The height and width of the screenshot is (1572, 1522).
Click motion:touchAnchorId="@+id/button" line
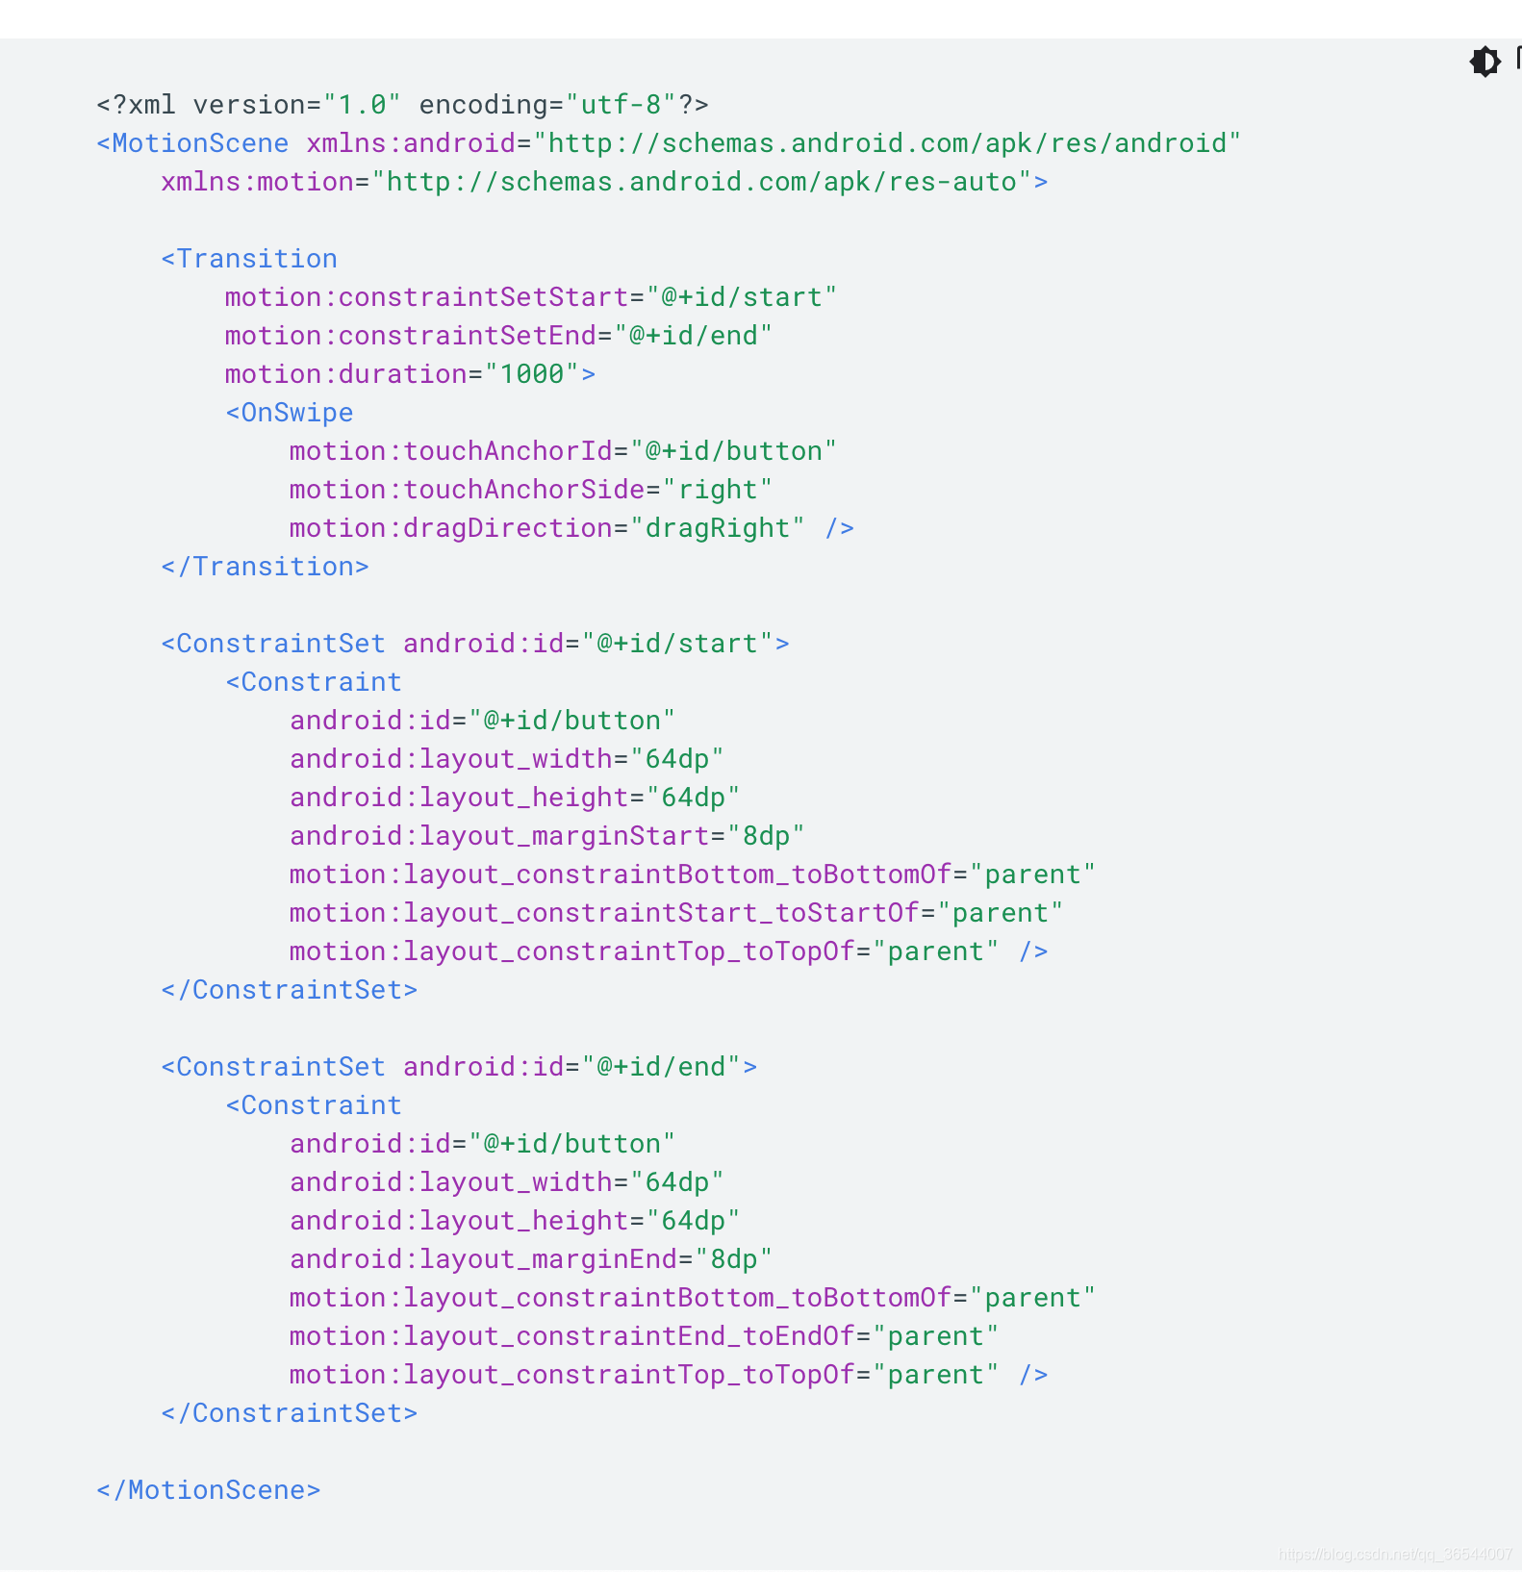pos(563,451)
